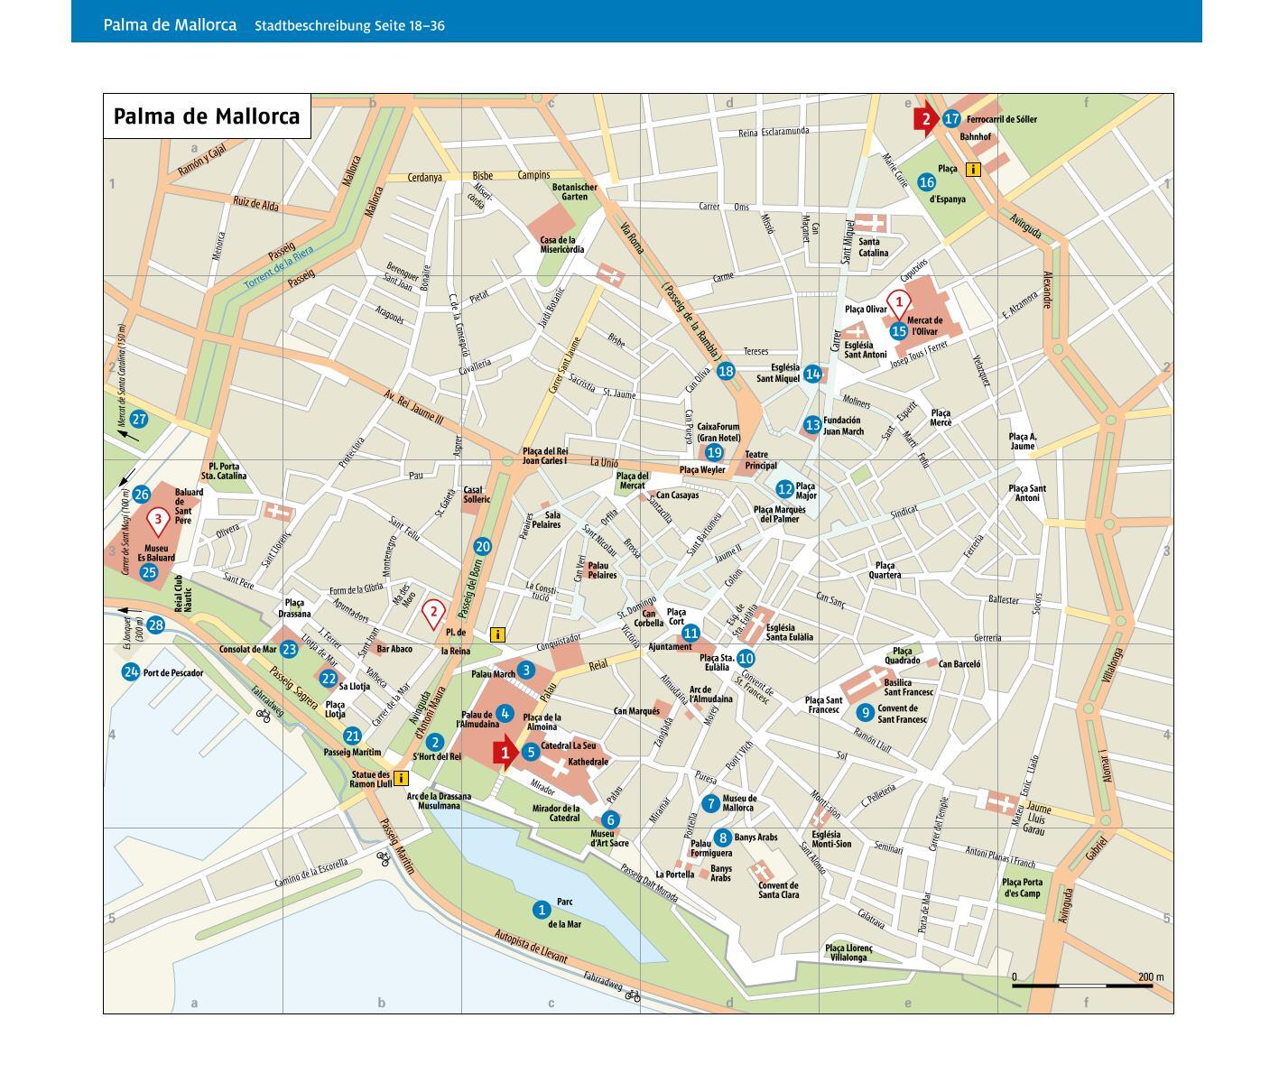
Task: Click red arrow marker 1 beside the cathedral
Action: [506, 752]
